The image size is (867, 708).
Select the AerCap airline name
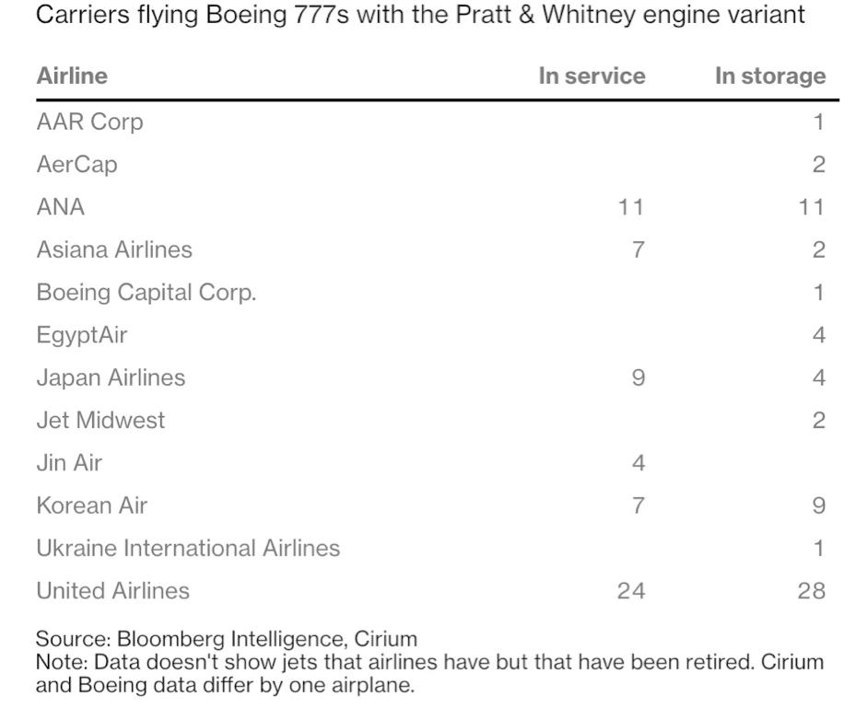[76, 165]
